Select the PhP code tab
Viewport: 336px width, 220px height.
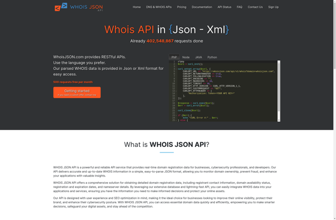pos(174,58)
